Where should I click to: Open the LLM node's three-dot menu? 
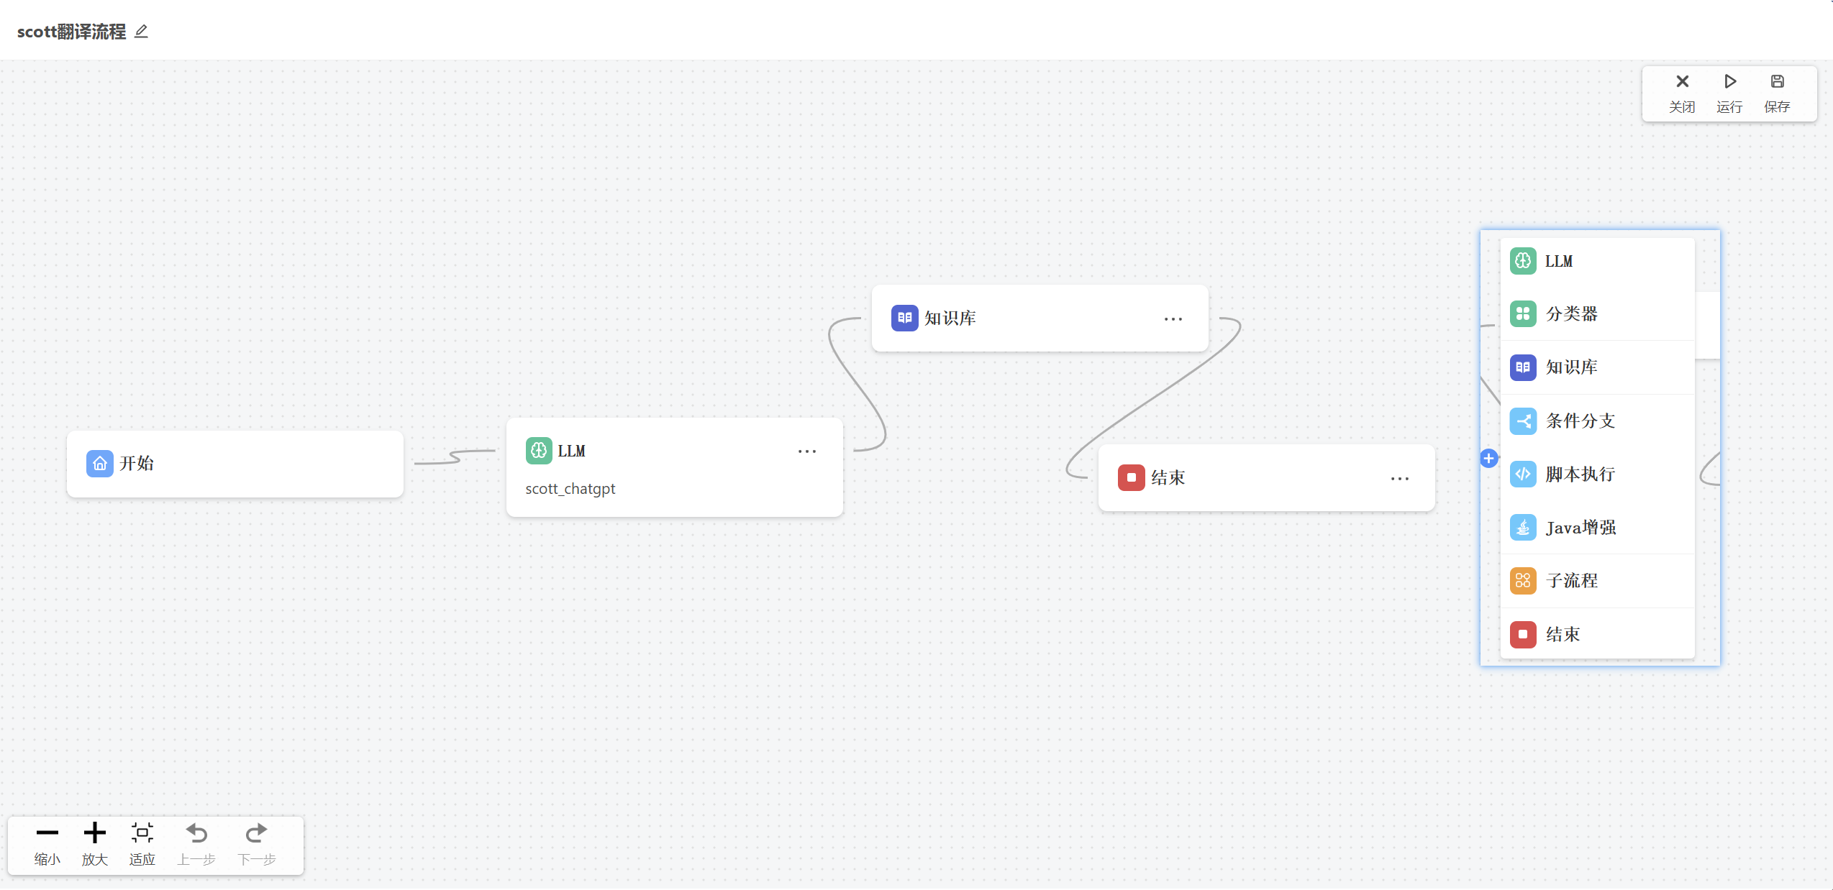pyautogui.click(x=807, y=451)
